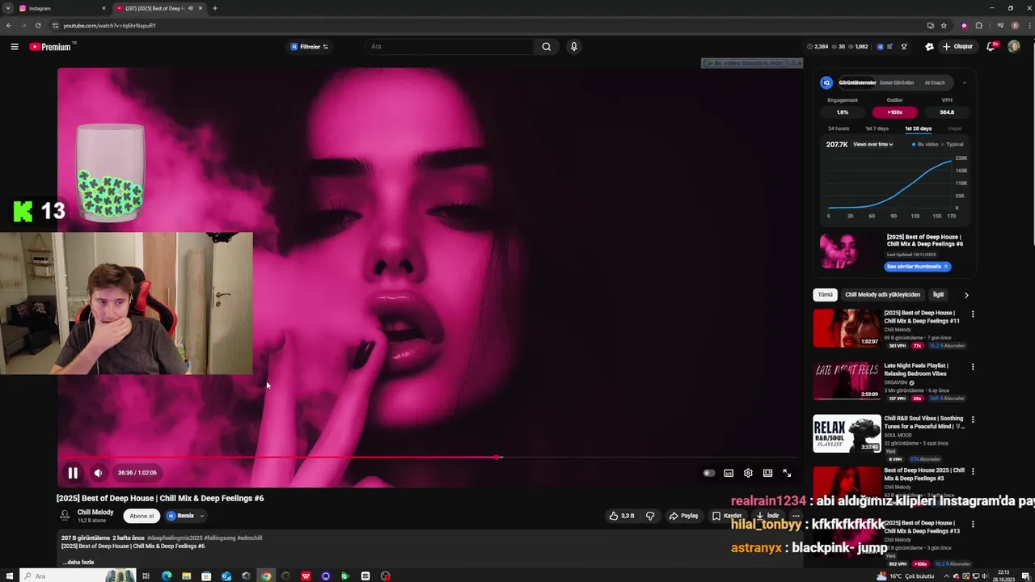Open the Views over time dropdown
This screenshot has width=1035, height=582.
873,145
